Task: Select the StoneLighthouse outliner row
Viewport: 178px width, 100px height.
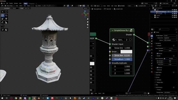Action: point(164,12)
